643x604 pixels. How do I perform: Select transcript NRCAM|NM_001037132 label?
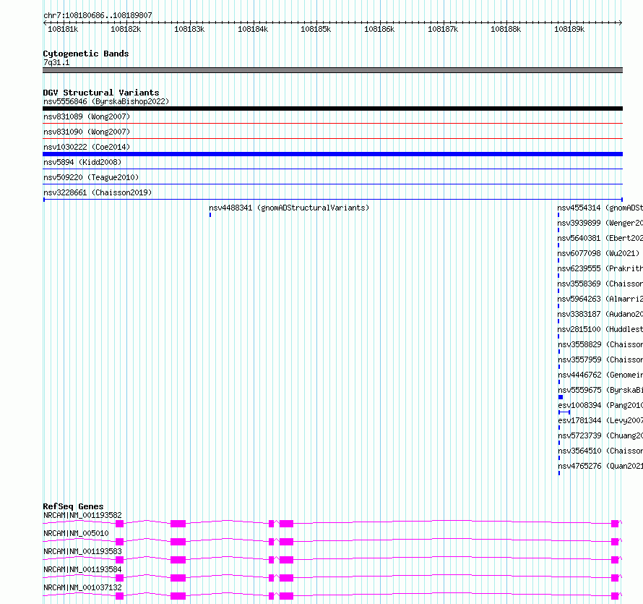pos(82,587)
